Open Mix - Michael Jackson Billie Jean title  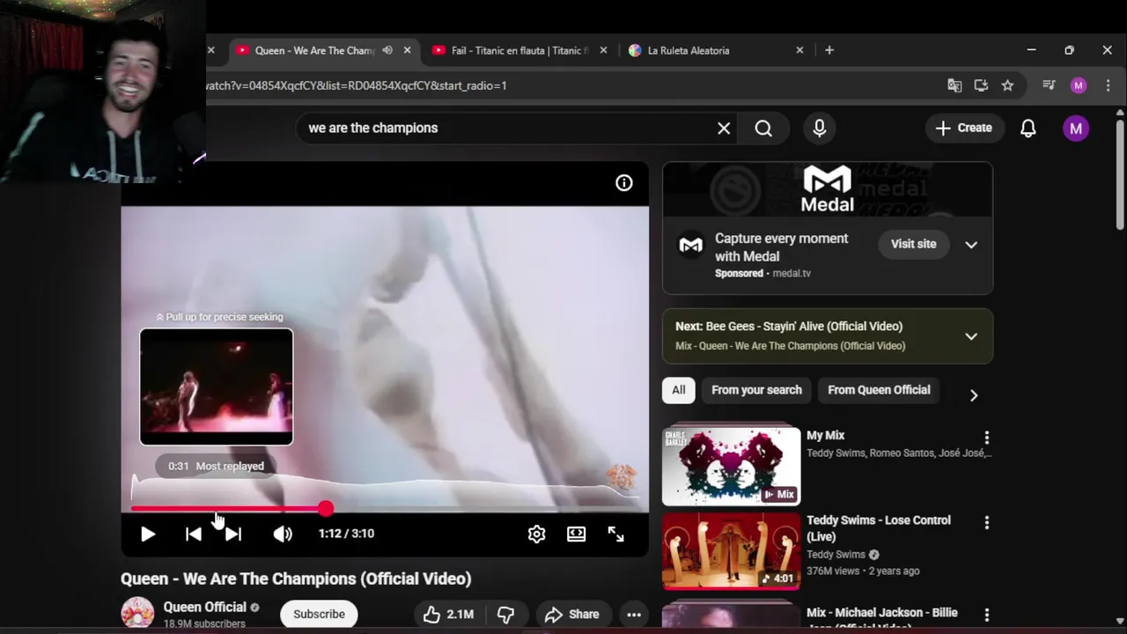[x=882, y=618]
